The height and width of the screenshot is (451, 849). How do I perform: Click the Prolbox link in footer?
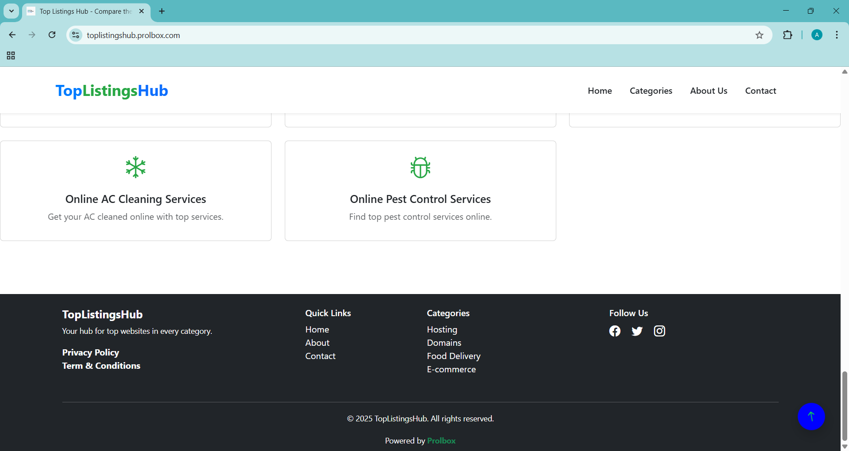coord(441,441)
